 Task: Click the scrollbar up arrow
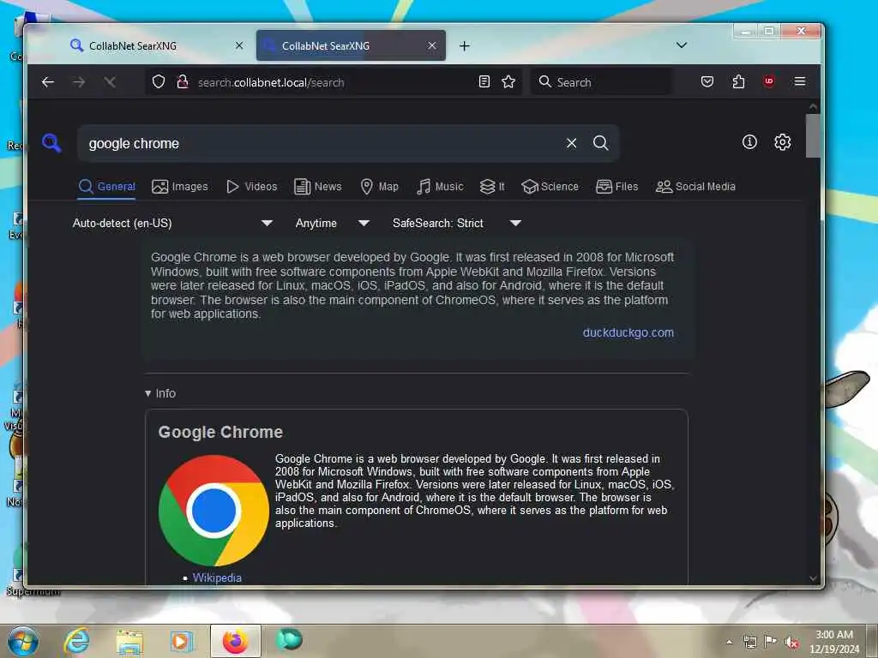[x=813, y=107]
